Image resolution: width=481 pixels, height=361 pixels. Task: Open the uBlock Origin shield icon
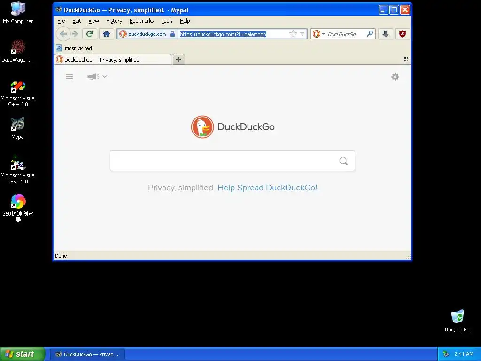[403, 34]
